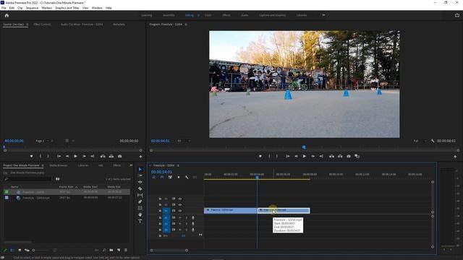Add a marker in the Program monitor
The width and height of the screenshot is (463, 260).
(260, 156)
